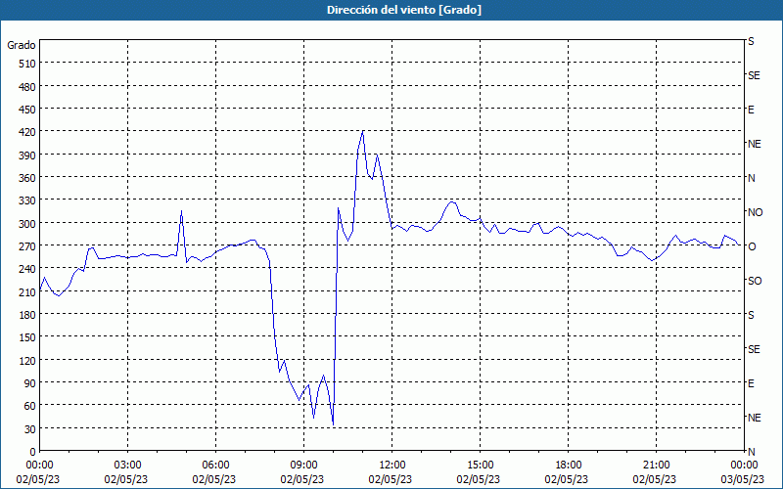Click the 'NE' compass label next to 390

click(x=754, y=144)
